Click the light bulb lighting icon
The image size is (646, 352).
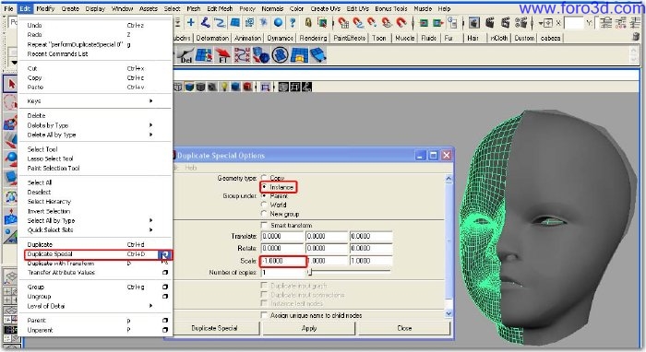[223, 87]
